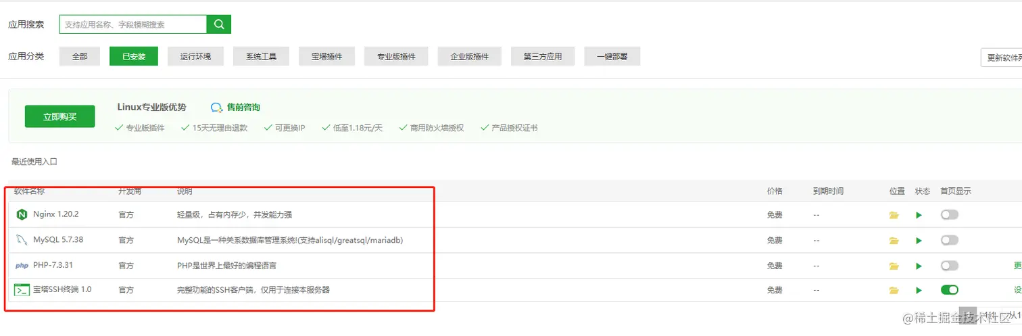Click the Nginx logo icon
The image size is (1022, 336).
click(21, 214)
